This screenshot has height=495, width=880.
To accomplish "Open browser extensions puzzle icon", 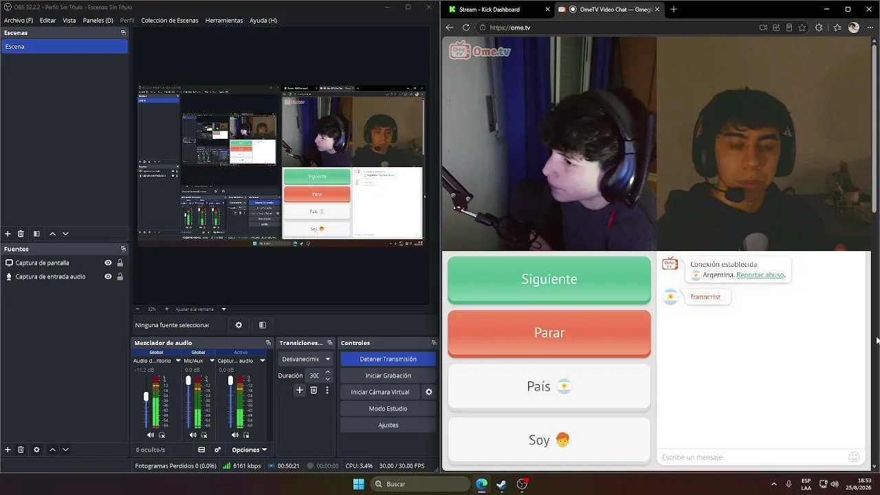I will [x=819, y=27].
